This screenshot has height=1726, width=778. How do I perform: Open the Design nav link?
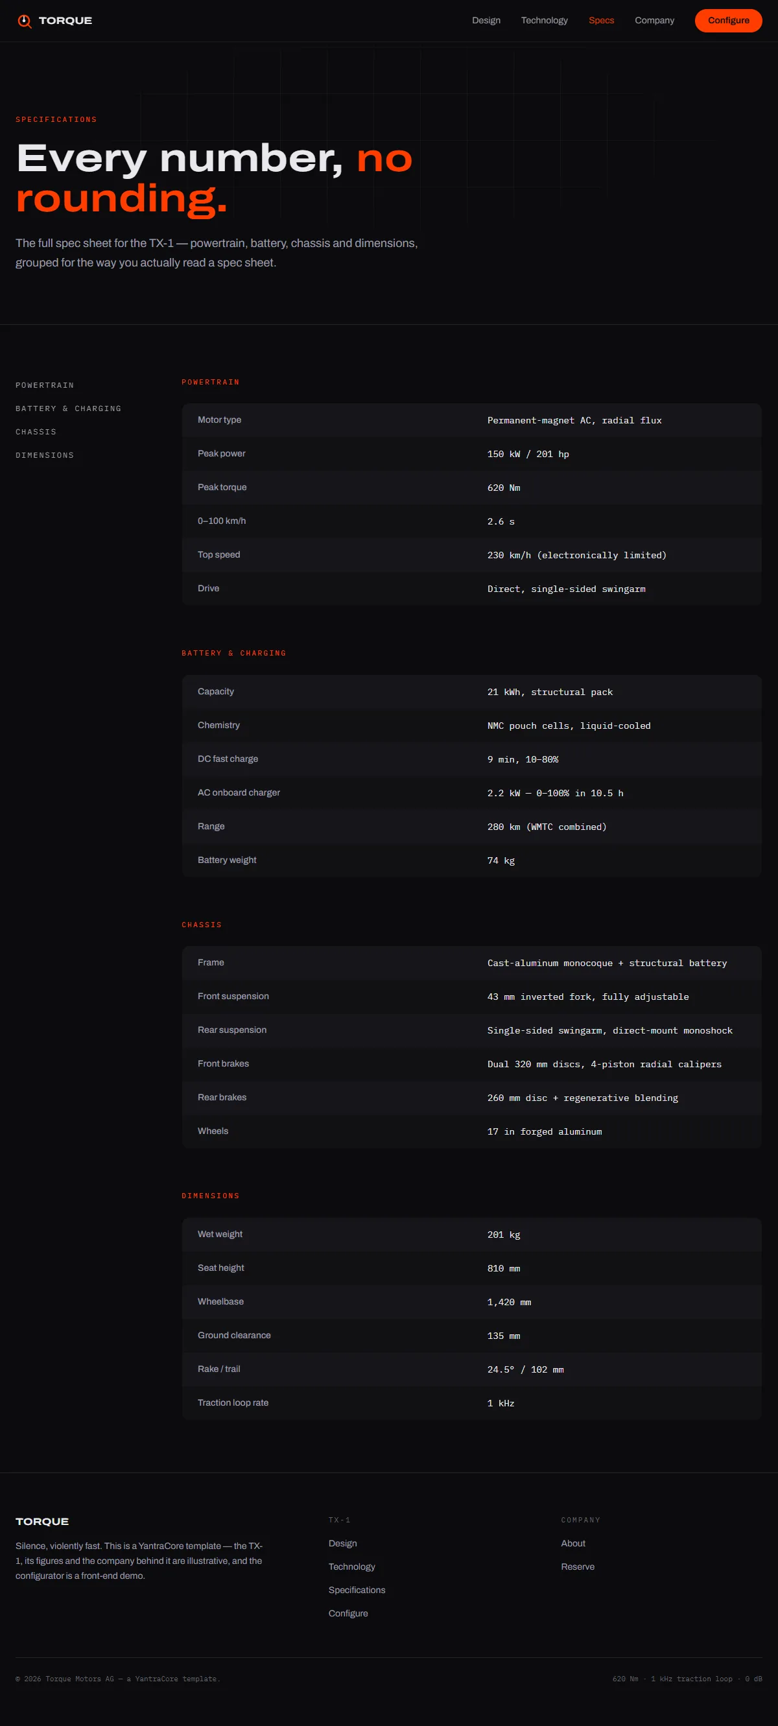(x=486, y=21)
